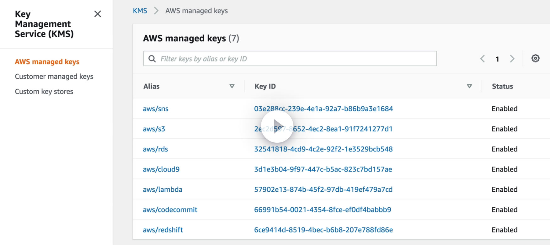Go to next page of keys
Image resolution: width=550 pixels, height=245 pixels.
pyautogui.click(x=512, y=59)
